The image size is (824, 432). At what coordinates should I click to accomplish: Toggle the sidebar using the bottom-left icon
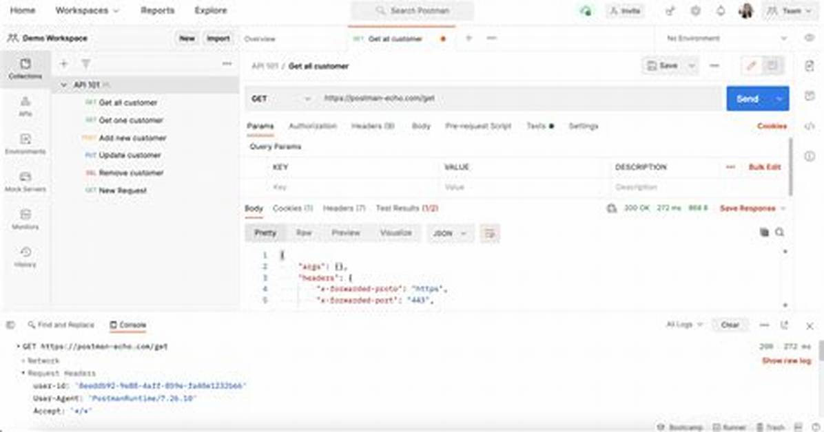click(x=10, y=325)
